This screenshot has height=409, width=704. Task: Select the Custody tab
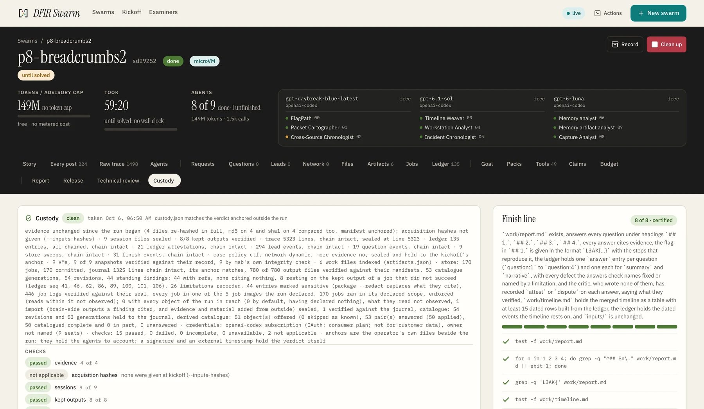point(163,181)
